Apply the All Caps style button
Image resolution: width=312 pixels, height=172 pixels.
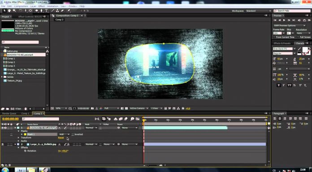click(x=289, y=85)
